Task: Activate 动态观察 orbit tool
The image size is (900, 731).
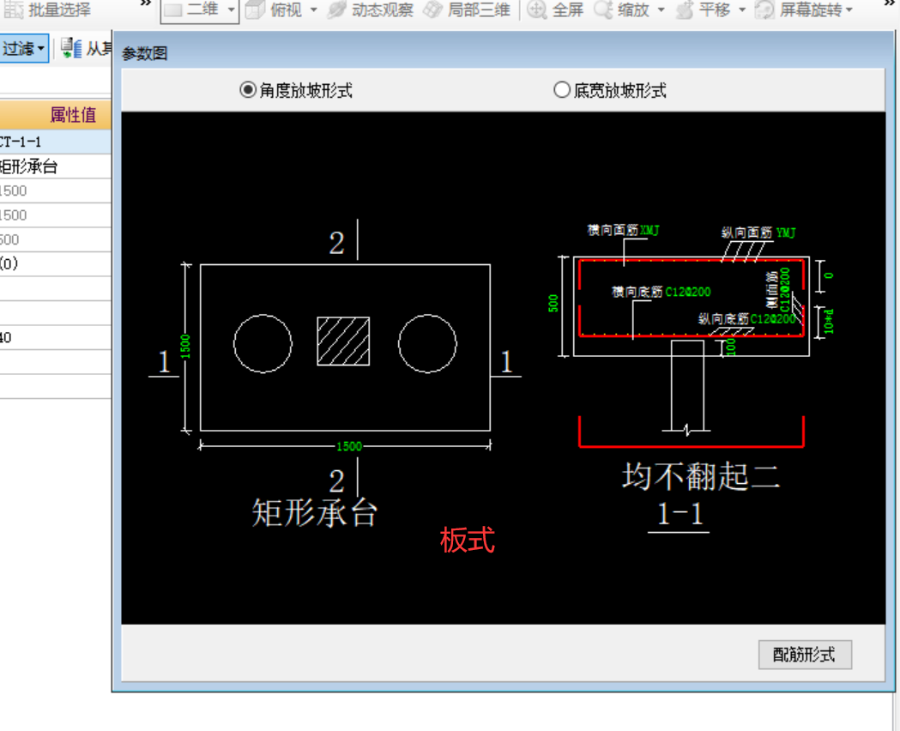Action: [371, 9]
